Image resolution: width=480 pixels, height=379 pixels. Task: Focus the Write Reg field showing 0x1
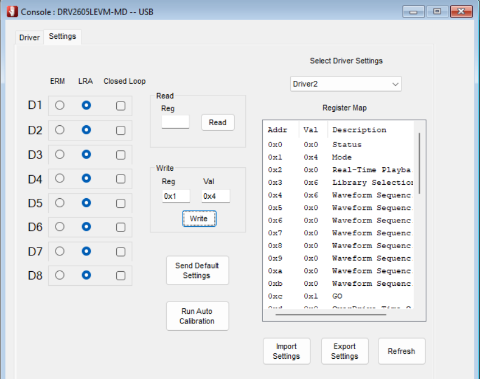click(x=176, y=196)
